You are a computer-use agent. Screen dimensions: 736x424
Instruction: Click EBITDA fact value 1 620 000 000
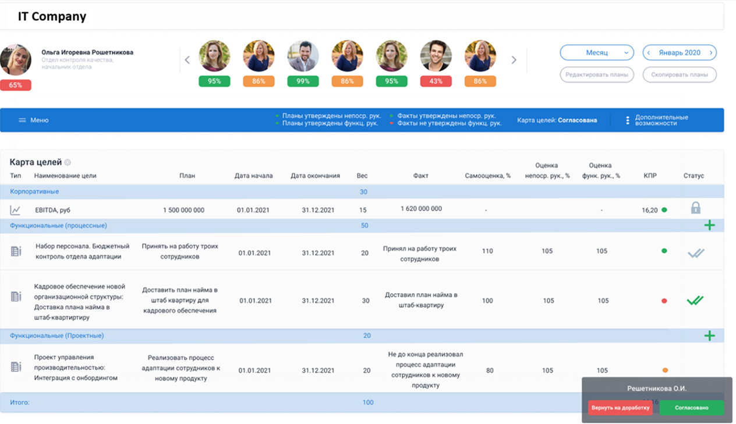point(421,208)
